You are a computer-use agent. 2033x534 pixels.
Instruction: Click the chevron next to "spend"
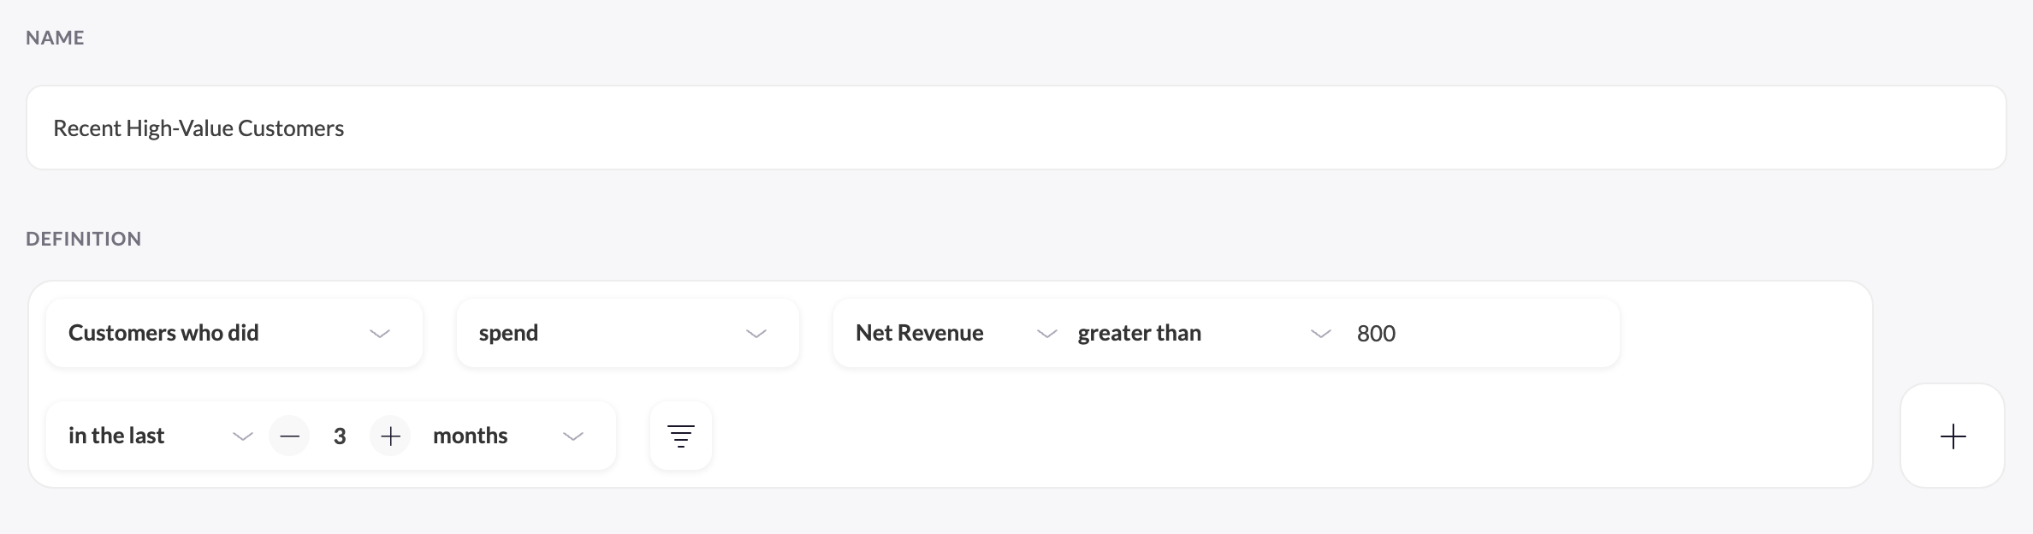tap(756, 333)
